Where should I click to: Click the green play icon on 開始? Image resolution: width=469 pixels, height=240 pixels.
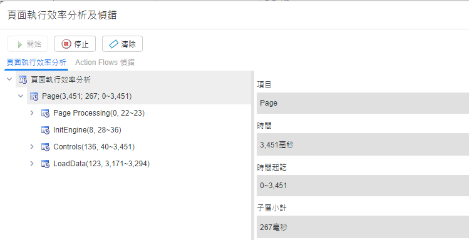pyautogui.click(x=20, y=44)
